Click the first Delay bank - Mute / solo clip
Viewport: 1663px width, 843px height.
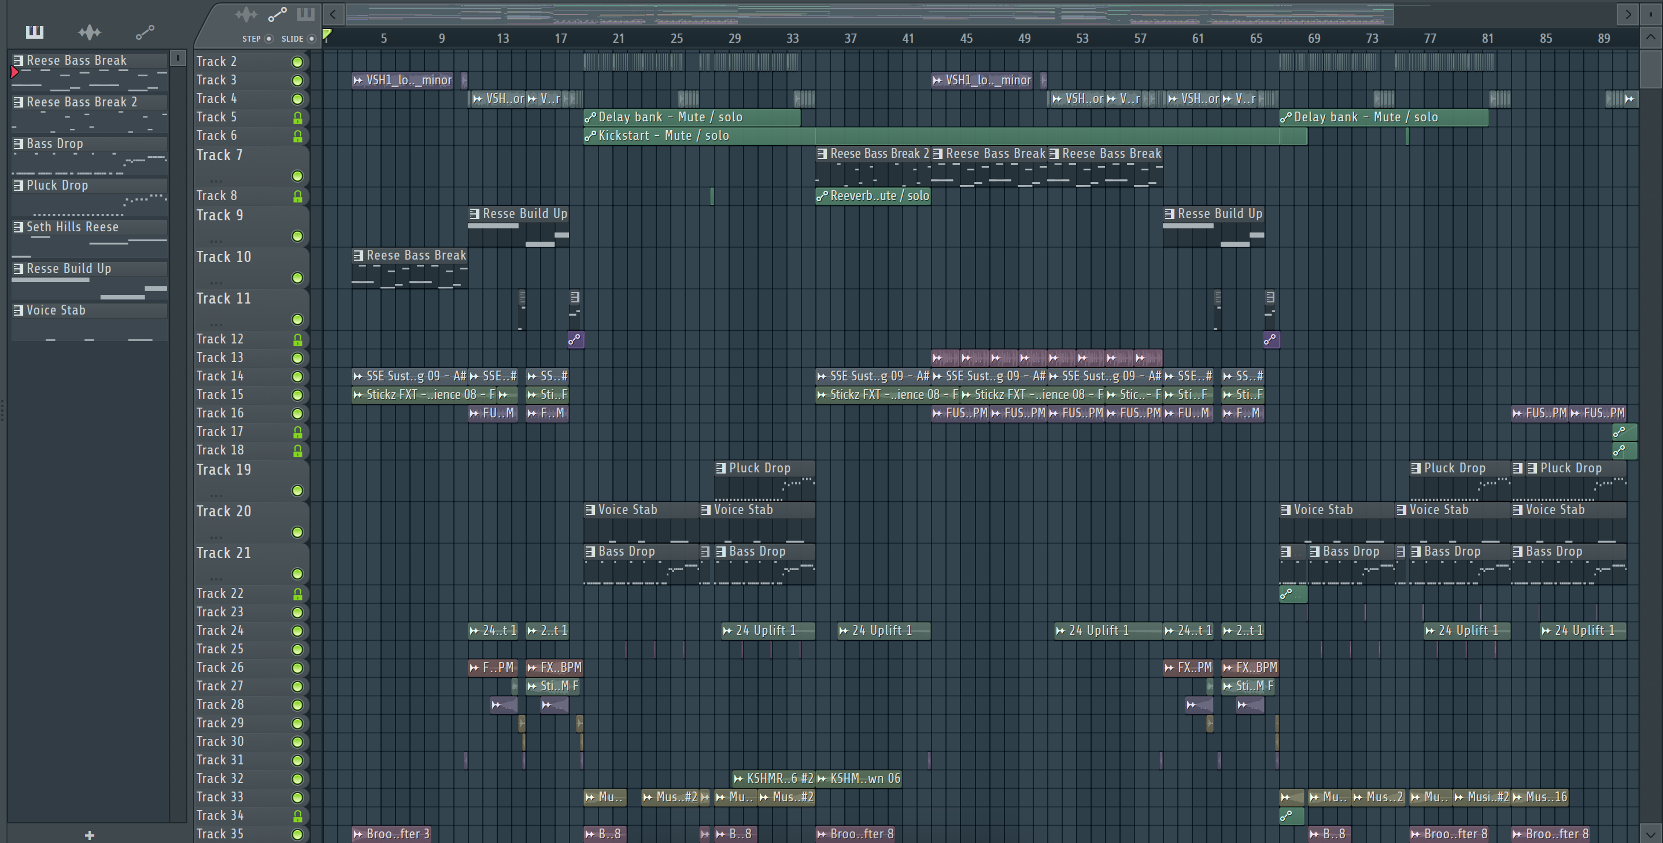coord(692,117)
